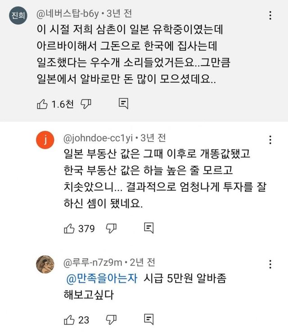Viewport: 288px width, 332px height.
Task: Like the @johndoe-cc1yi reply with 379 likes
Action: click(x=69, y=228)
